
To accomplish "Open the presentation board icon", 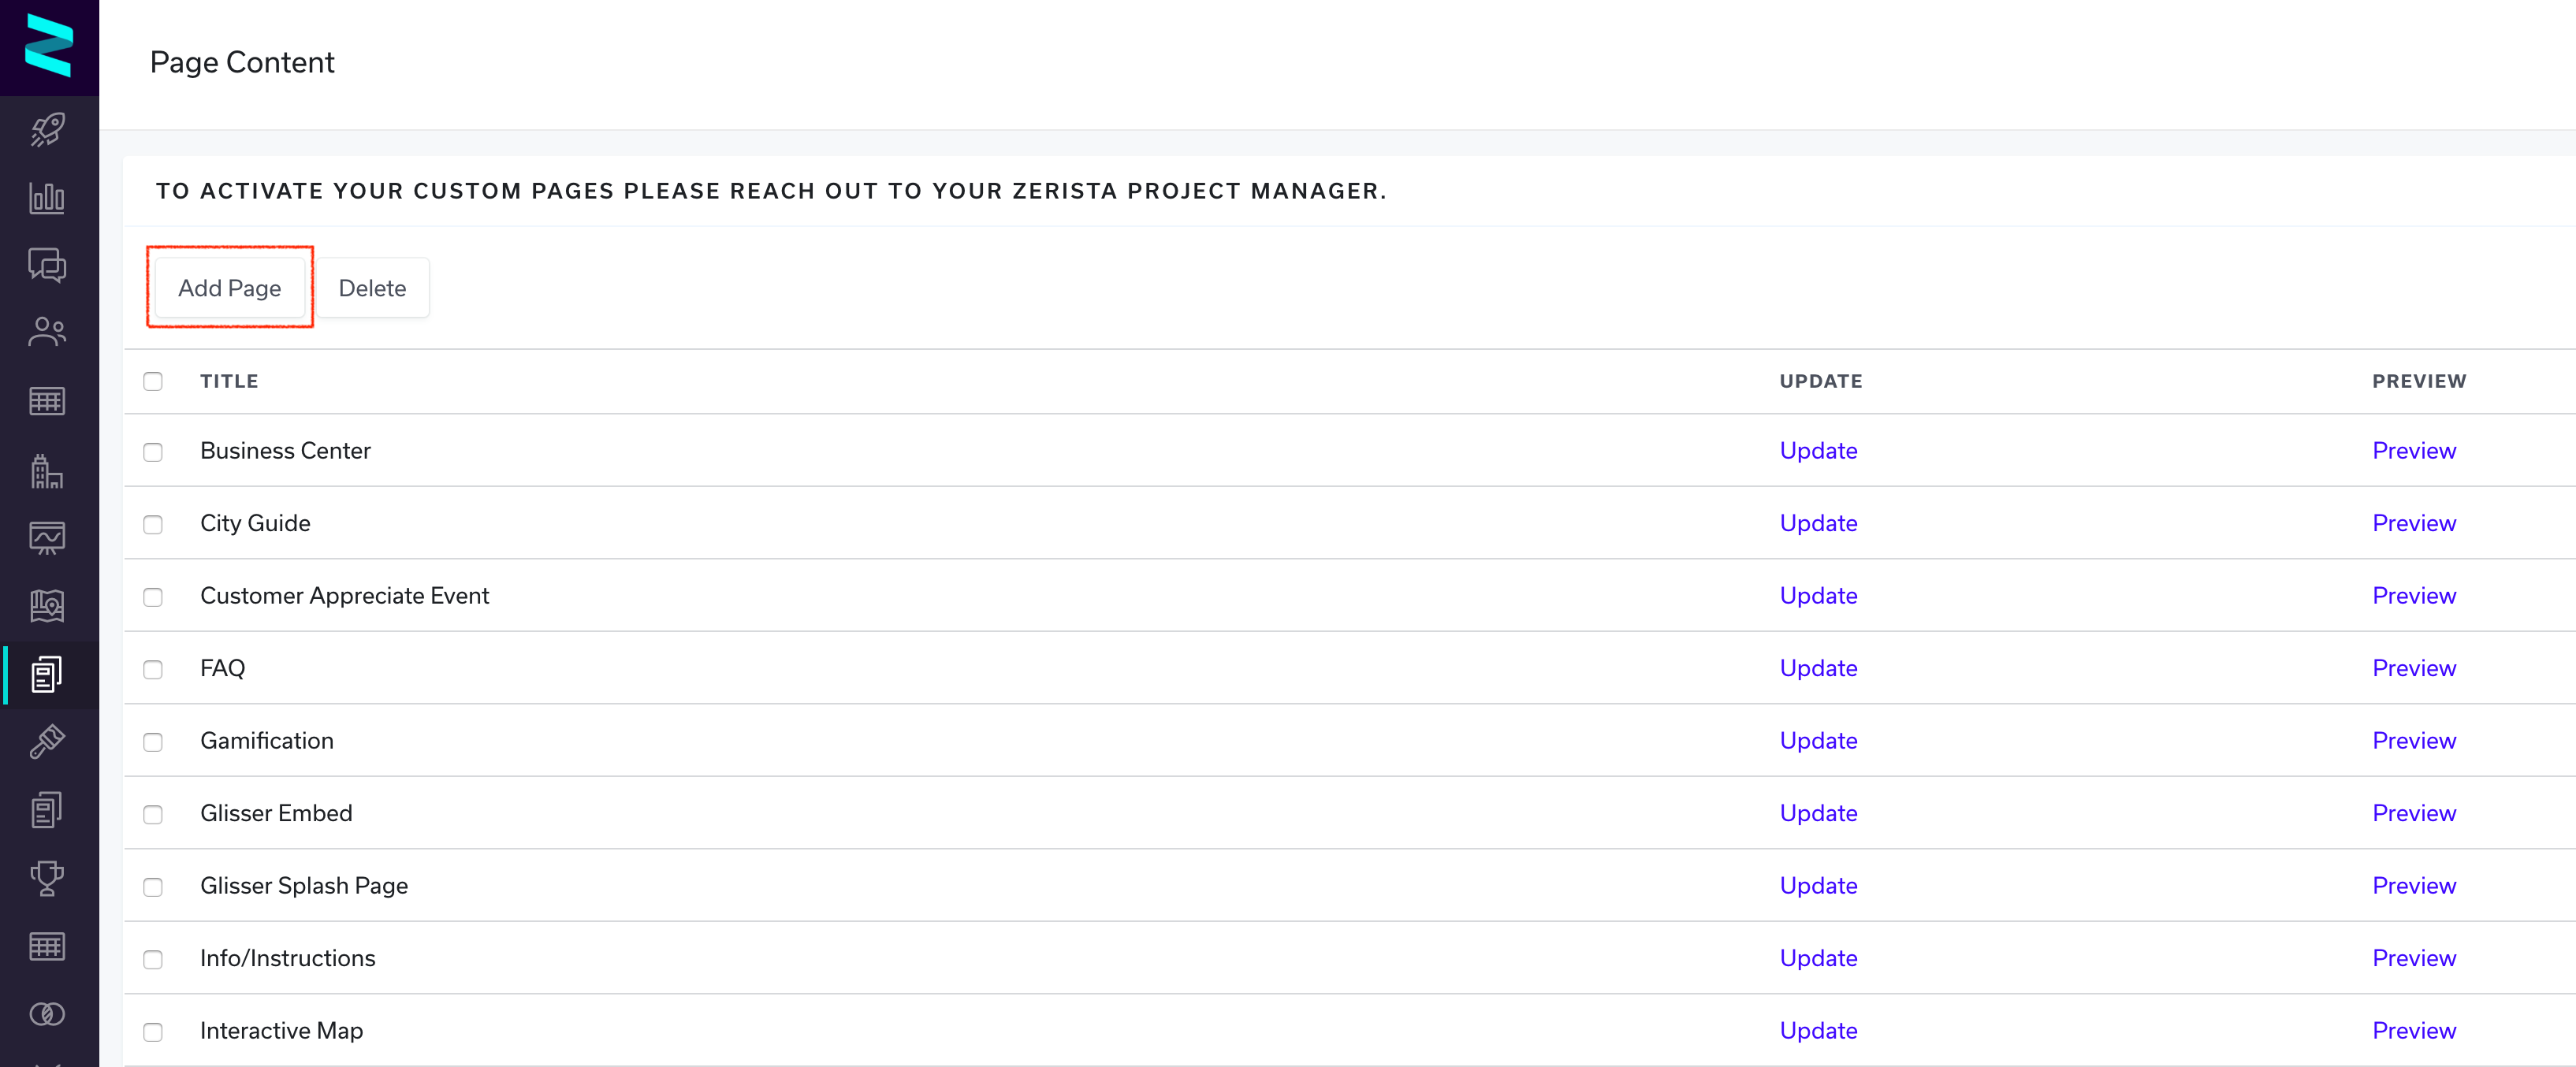I will (47, 538).
